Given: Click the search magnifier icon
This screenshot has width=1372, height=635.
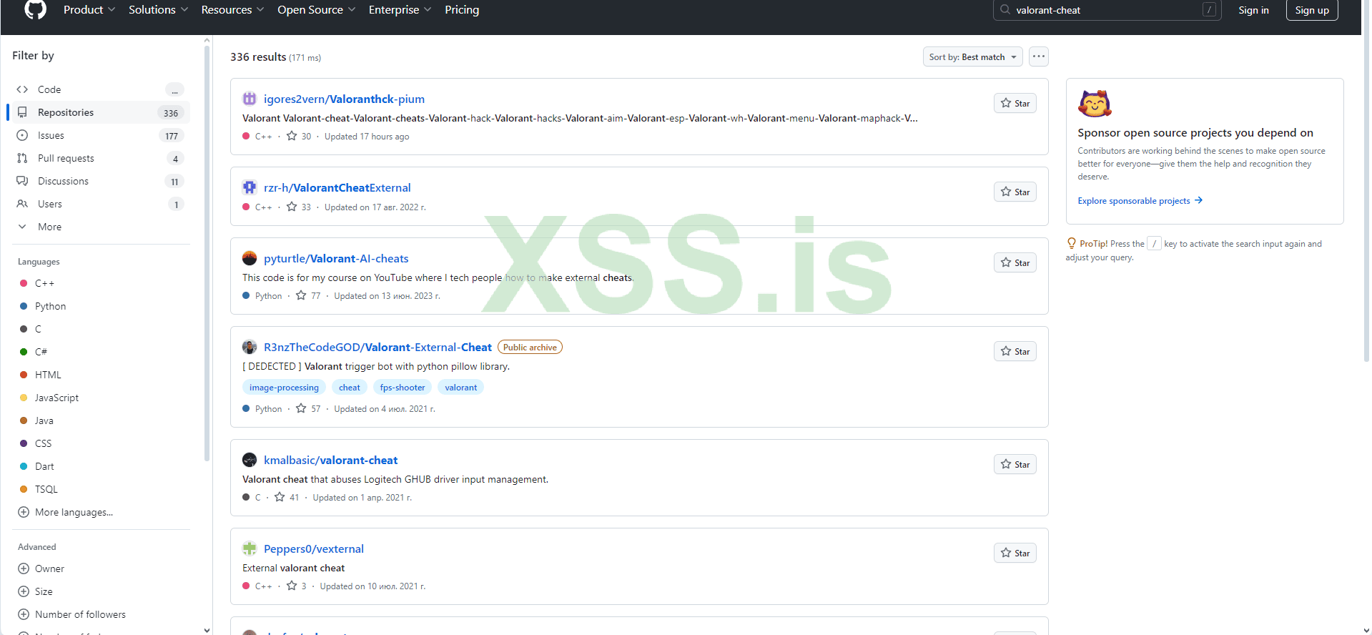Looking at the screenshot, I should pos(1005,9).
